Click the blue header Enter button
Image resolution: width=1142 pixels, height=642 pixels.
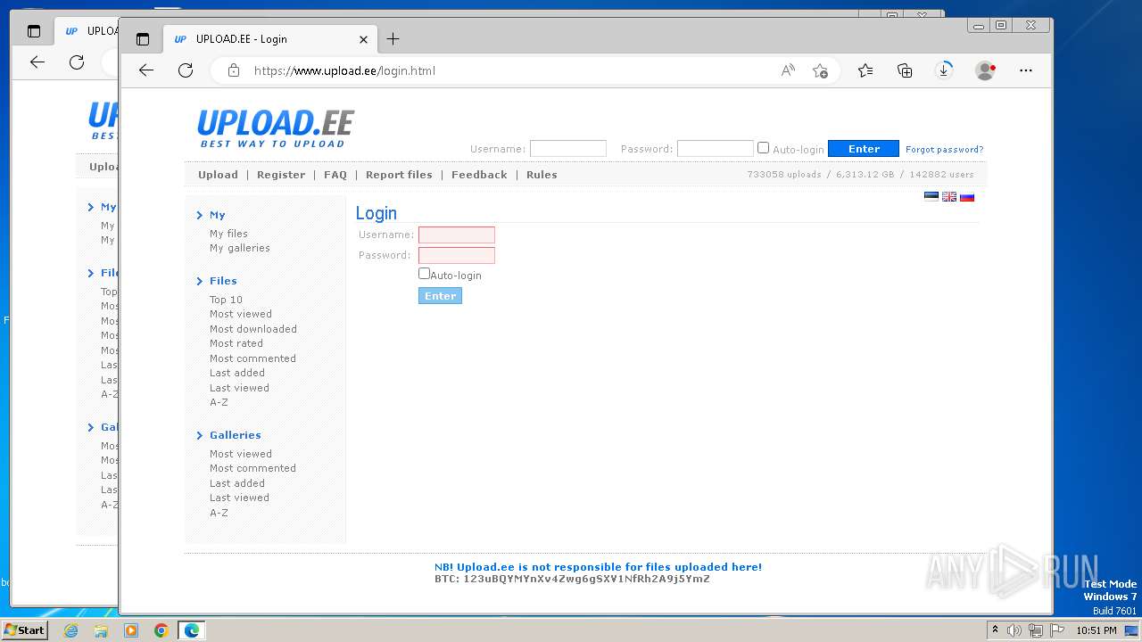(864, 149)
